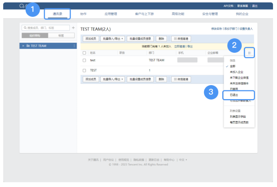277x187 pixels.
Task: Open TEST TEAM more options dots
Action: point(74,46)
